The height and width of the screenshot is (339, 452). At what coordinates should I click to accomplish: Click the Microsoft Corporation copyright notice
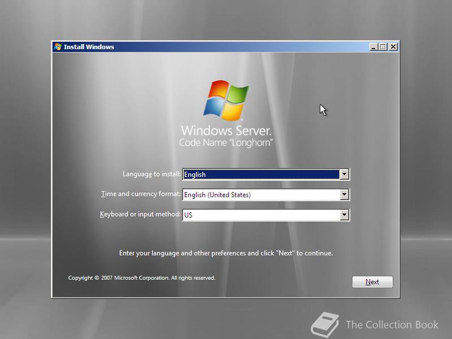(142, 278)
